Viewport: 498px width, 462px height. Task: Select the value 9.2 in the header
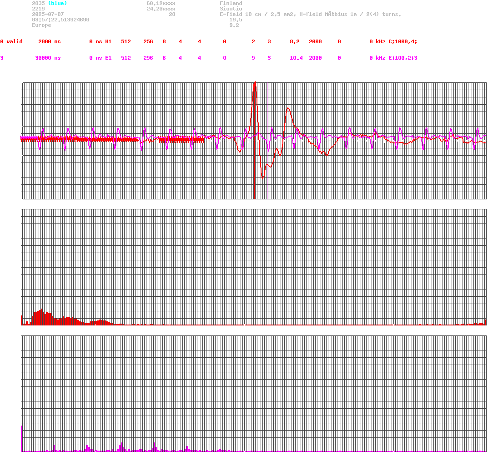(x=234, y=25)
